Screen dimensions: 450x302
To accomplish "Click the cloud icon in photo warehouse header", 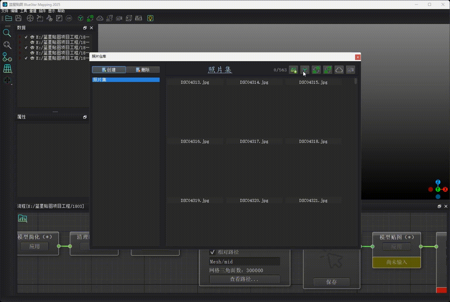I will pyautogui.click(x=339, y=70).
